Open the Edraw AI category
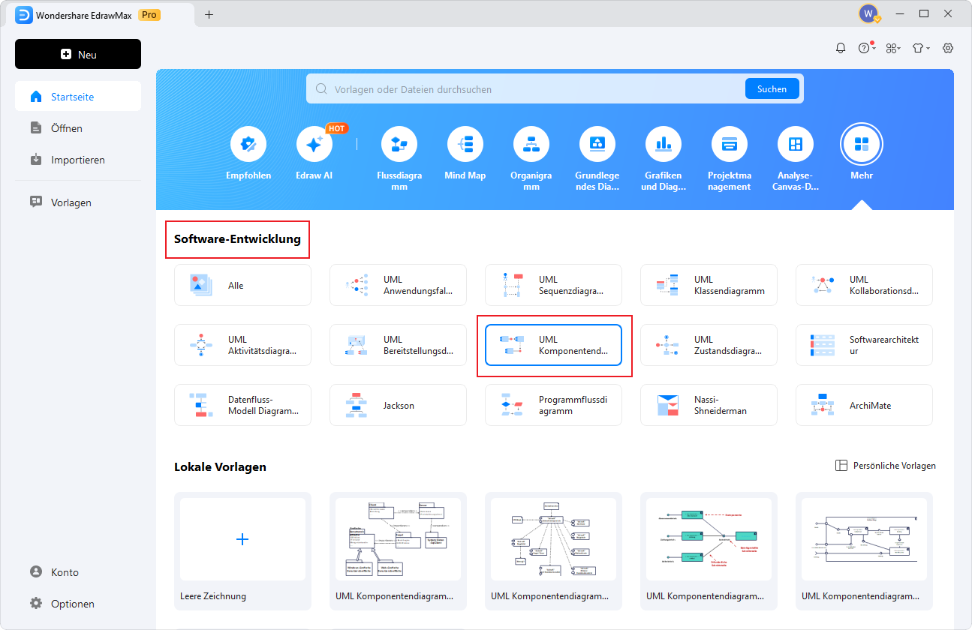The image size is (972, 630). click(314, 145)
